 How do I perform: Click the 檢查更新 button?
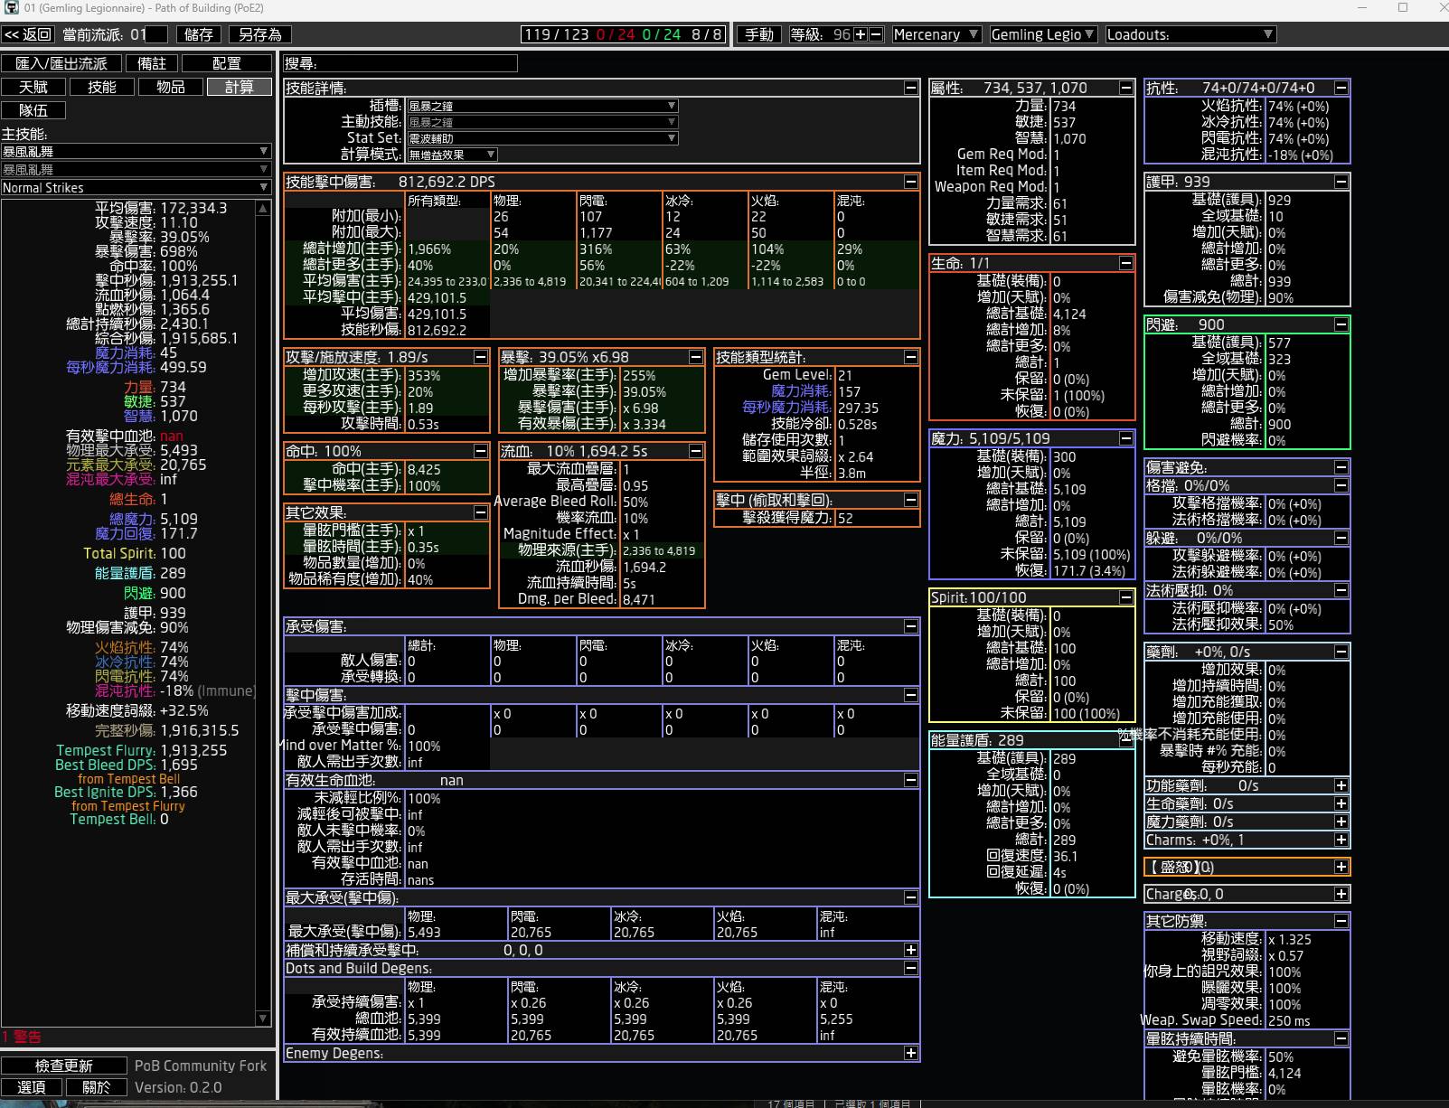[x=63, y=1066]
